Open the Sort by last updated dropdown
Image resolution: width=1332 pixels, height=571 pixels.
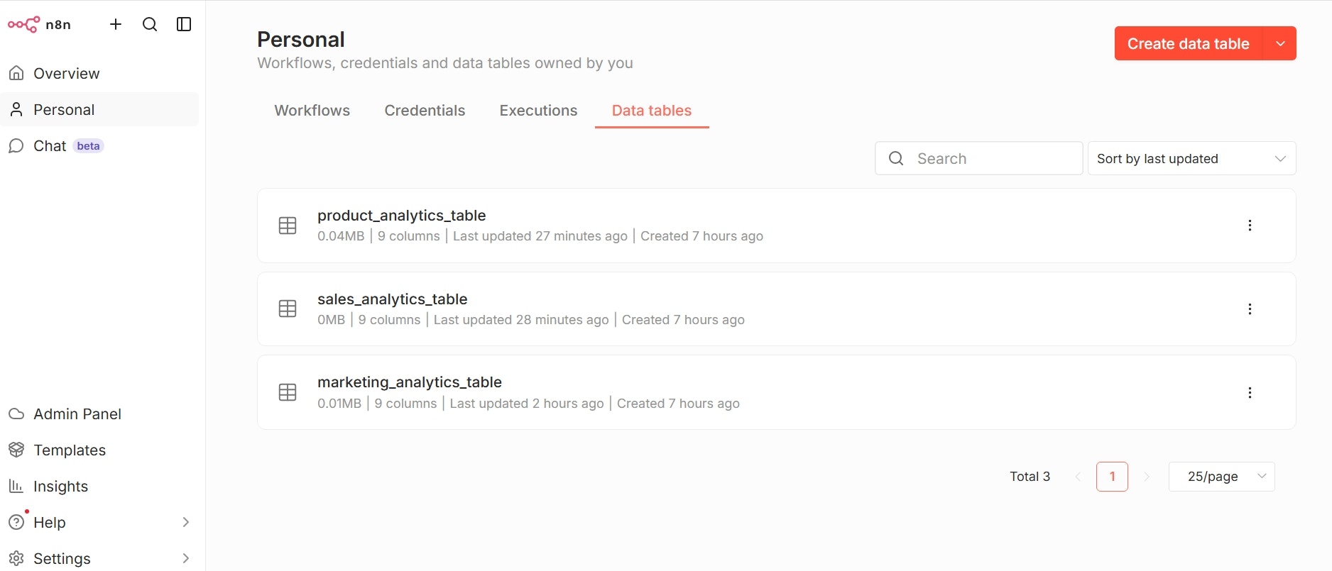(1191, 158)
